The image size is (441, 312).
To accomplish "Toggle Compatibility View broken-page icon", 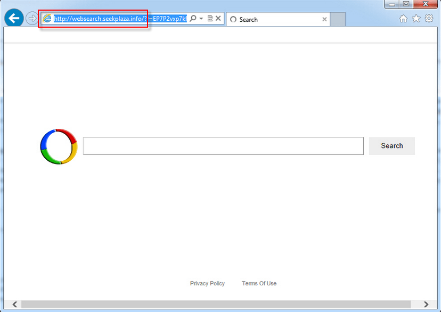I will [210, 19].
